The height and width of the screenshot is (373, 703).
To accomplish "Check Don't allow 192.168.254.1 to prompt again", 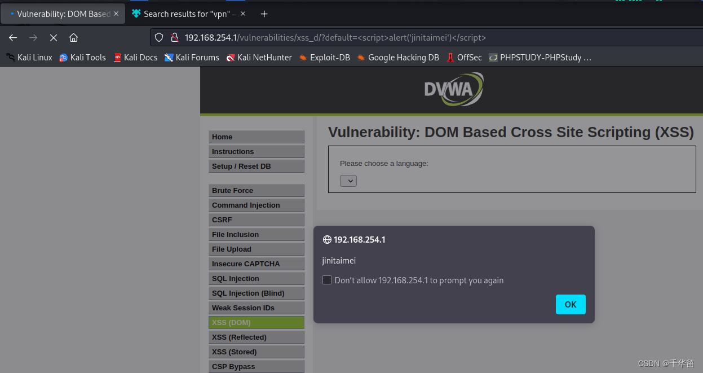I will click(x=327, y=280).
